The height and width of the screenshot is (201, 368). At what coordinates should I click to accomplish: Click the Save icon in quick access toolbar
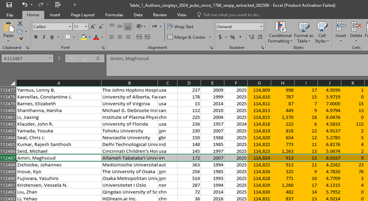[x=8, y=5]
